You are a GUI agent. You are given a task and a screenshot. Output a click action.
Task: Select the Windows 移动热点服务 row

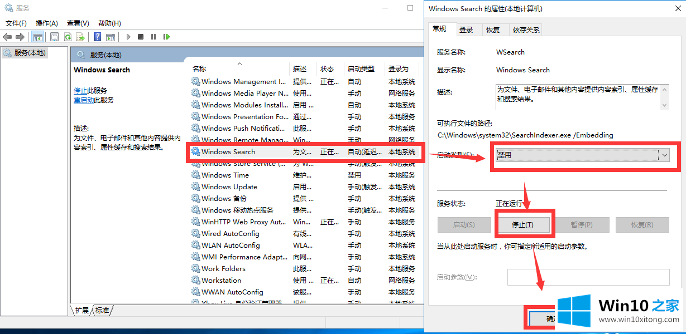306,210
